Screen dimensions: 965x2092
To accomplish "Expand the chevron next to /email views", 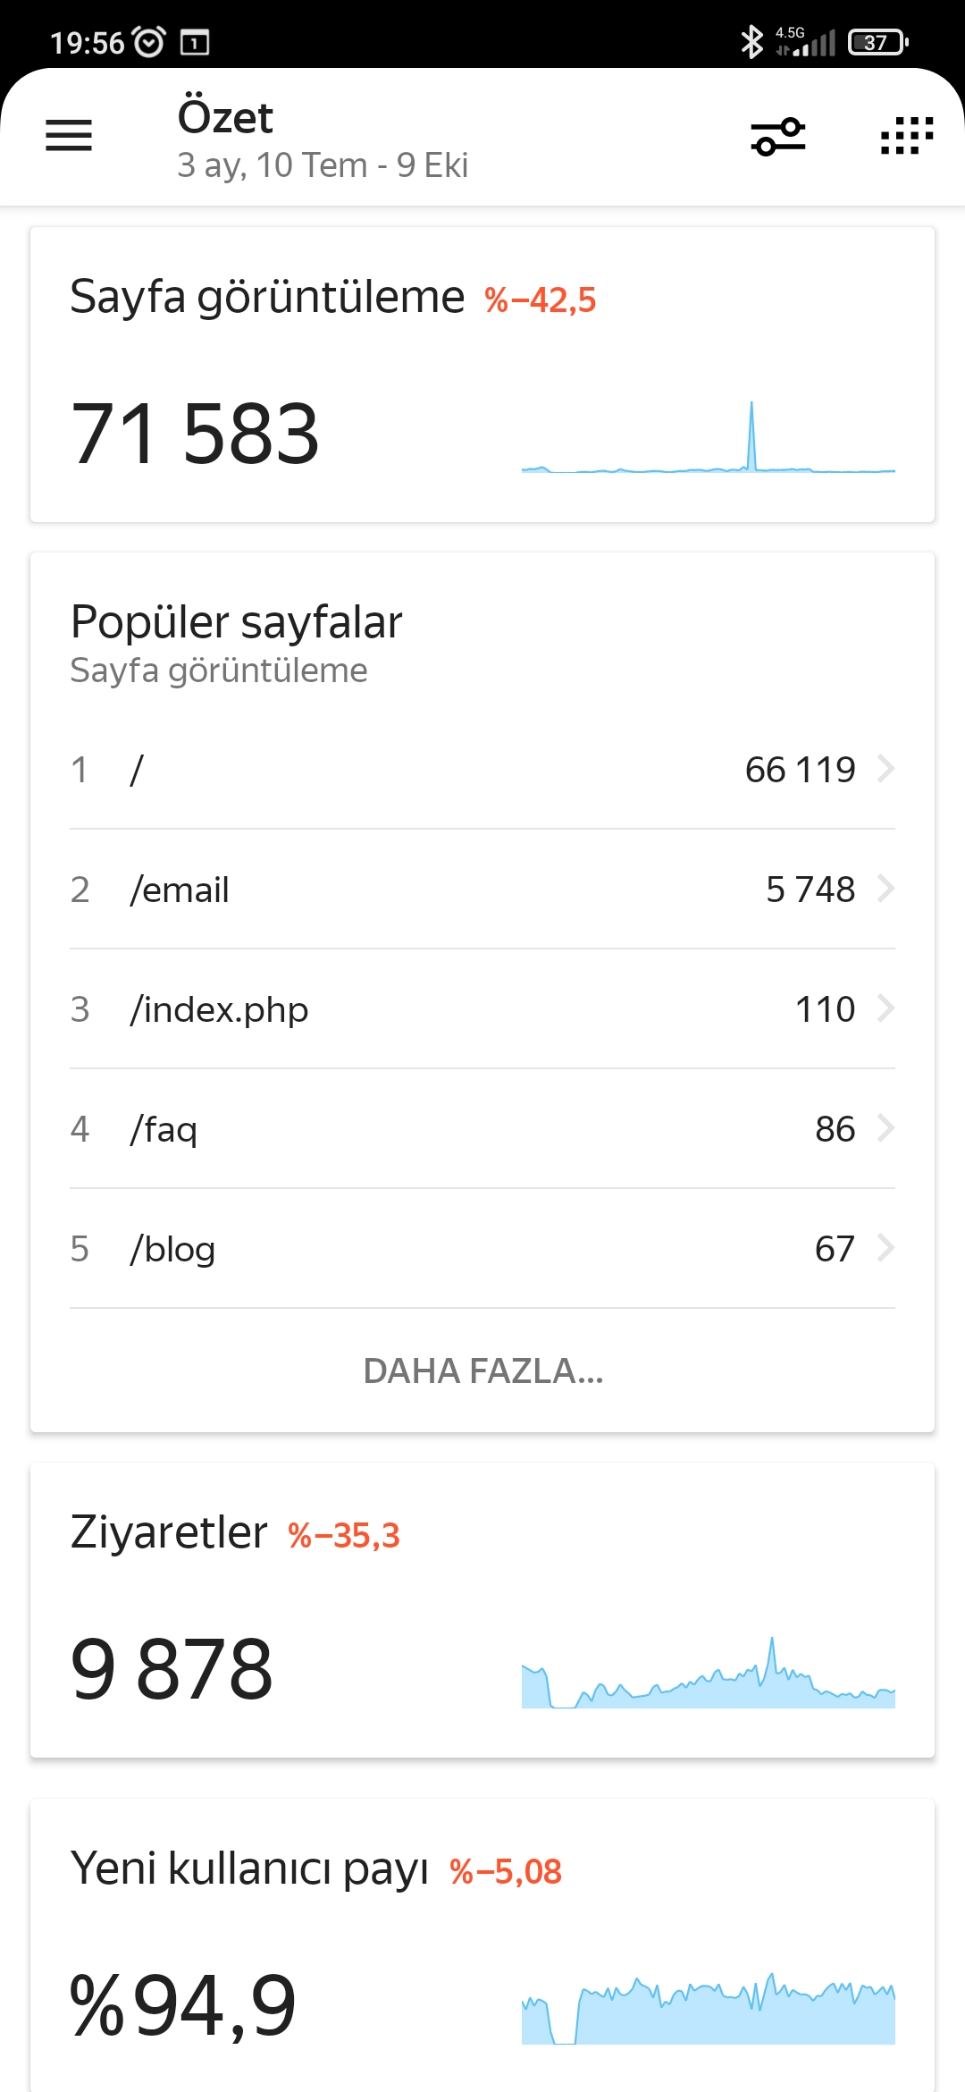I will [x=885, y=889].
